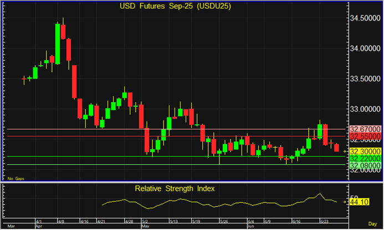Click the 32.08000 support price label
384x230 pixels.
click(x=364, y=165)
